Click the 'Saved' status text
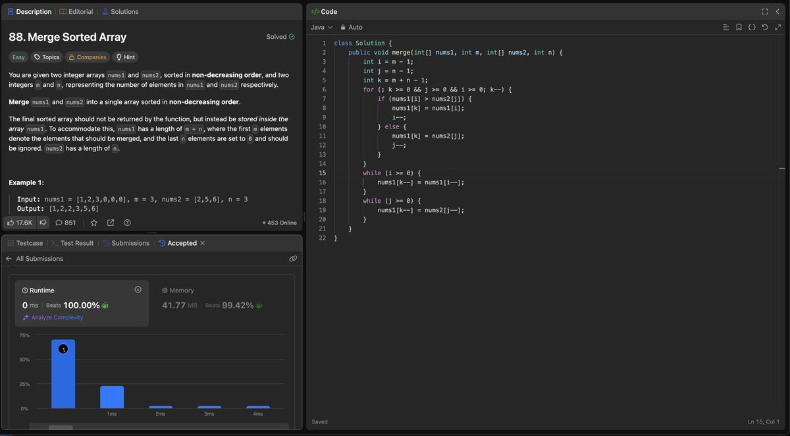The image size is (790, 436). click(319, 422)
